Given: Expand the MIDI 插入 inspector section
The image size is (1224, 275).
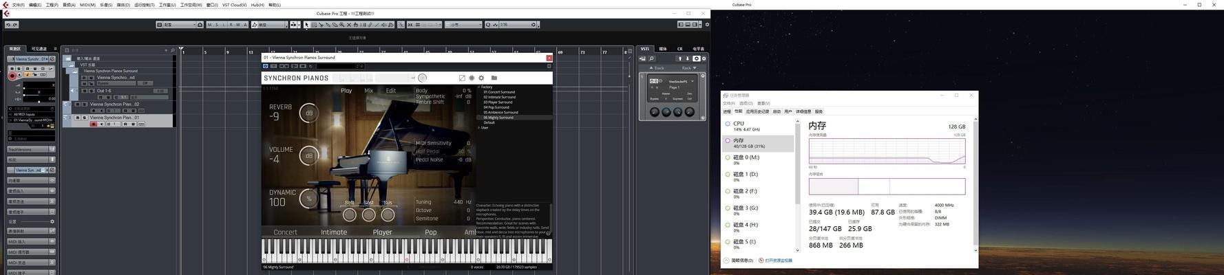Looking at the screenshot, I should [x=30, y=241].
